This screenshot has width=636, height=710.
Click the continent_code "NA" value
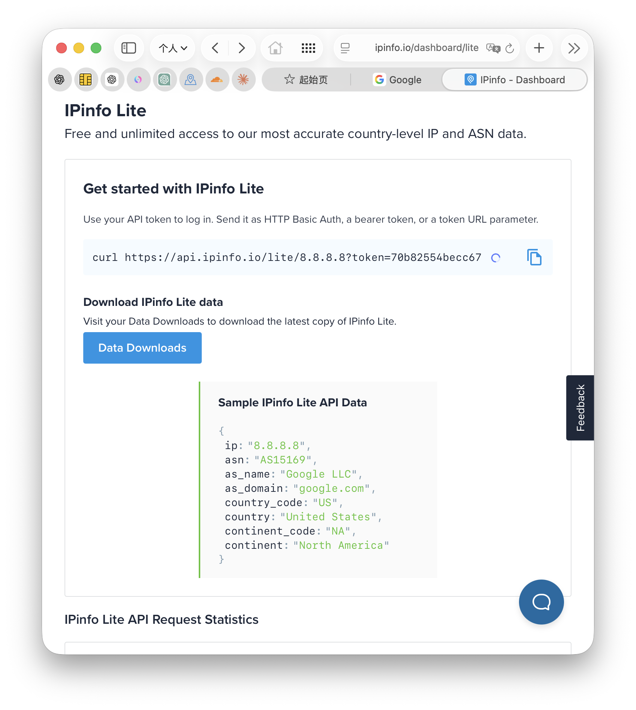click(338, 531)
